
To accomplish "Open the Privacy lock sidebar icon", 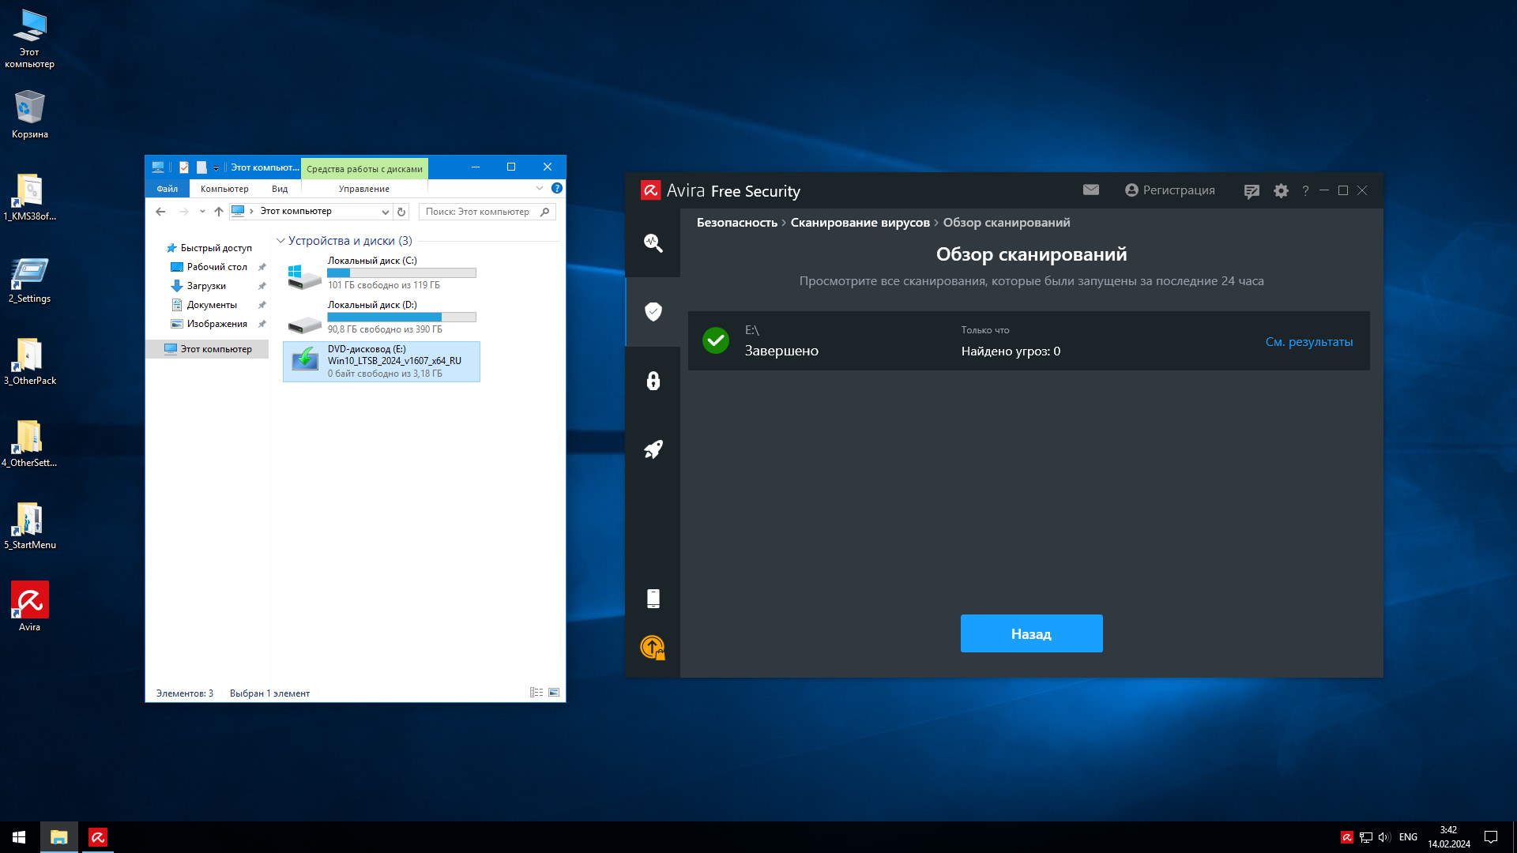I will [x=653, y=381].
